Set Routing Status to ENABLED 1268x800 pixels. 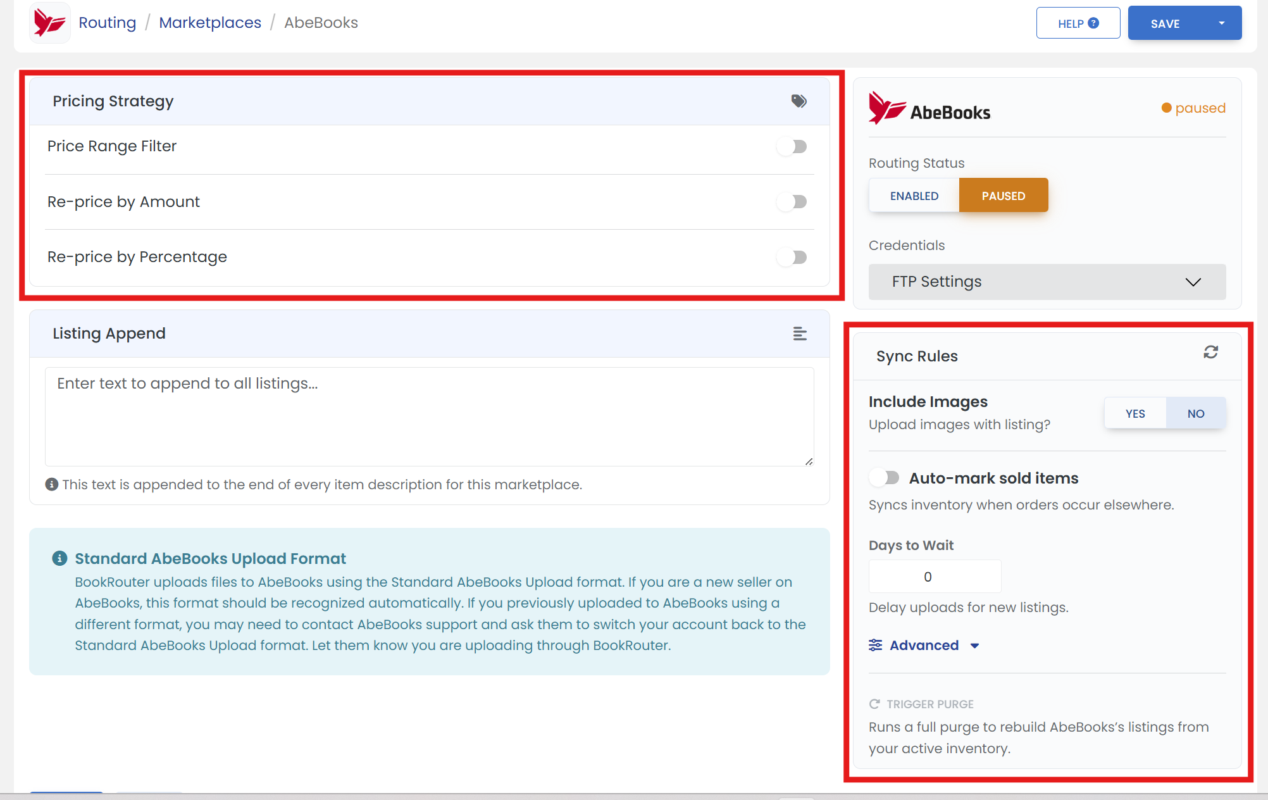coord(914,196)
